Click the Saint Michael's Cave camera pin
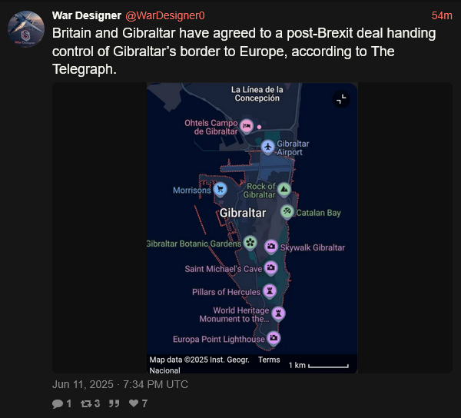The height and width of the screenshot is (418, 461). tap(270, 268)
